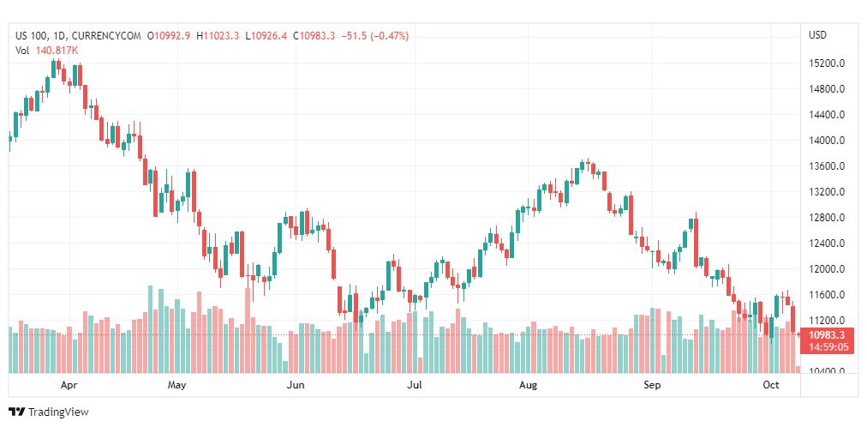The width and height of the screenshot is (867, 427).
Task: Click the 140.817K volume value
Action: tap(57, 51)
